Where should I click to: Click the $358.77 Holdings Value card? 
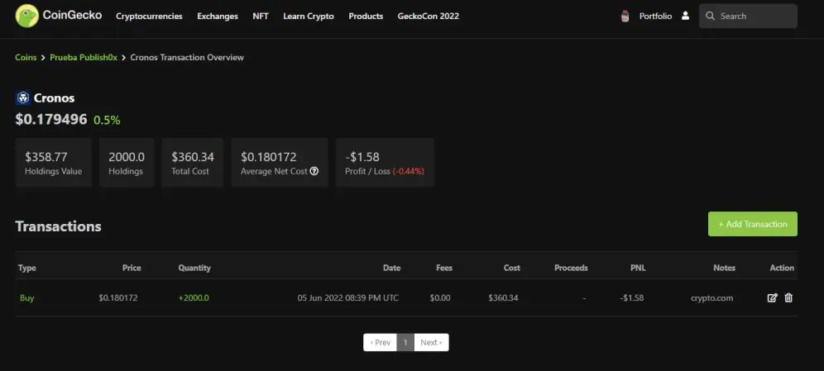53,163
